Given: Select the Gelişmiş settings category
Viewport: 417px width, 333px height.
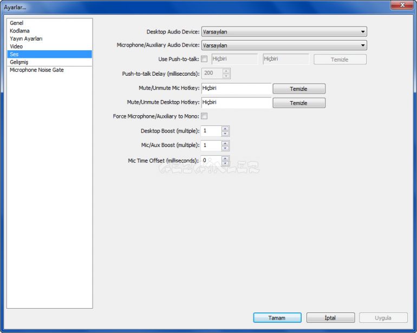Looking at the screenshot, I should coord(19,62).
